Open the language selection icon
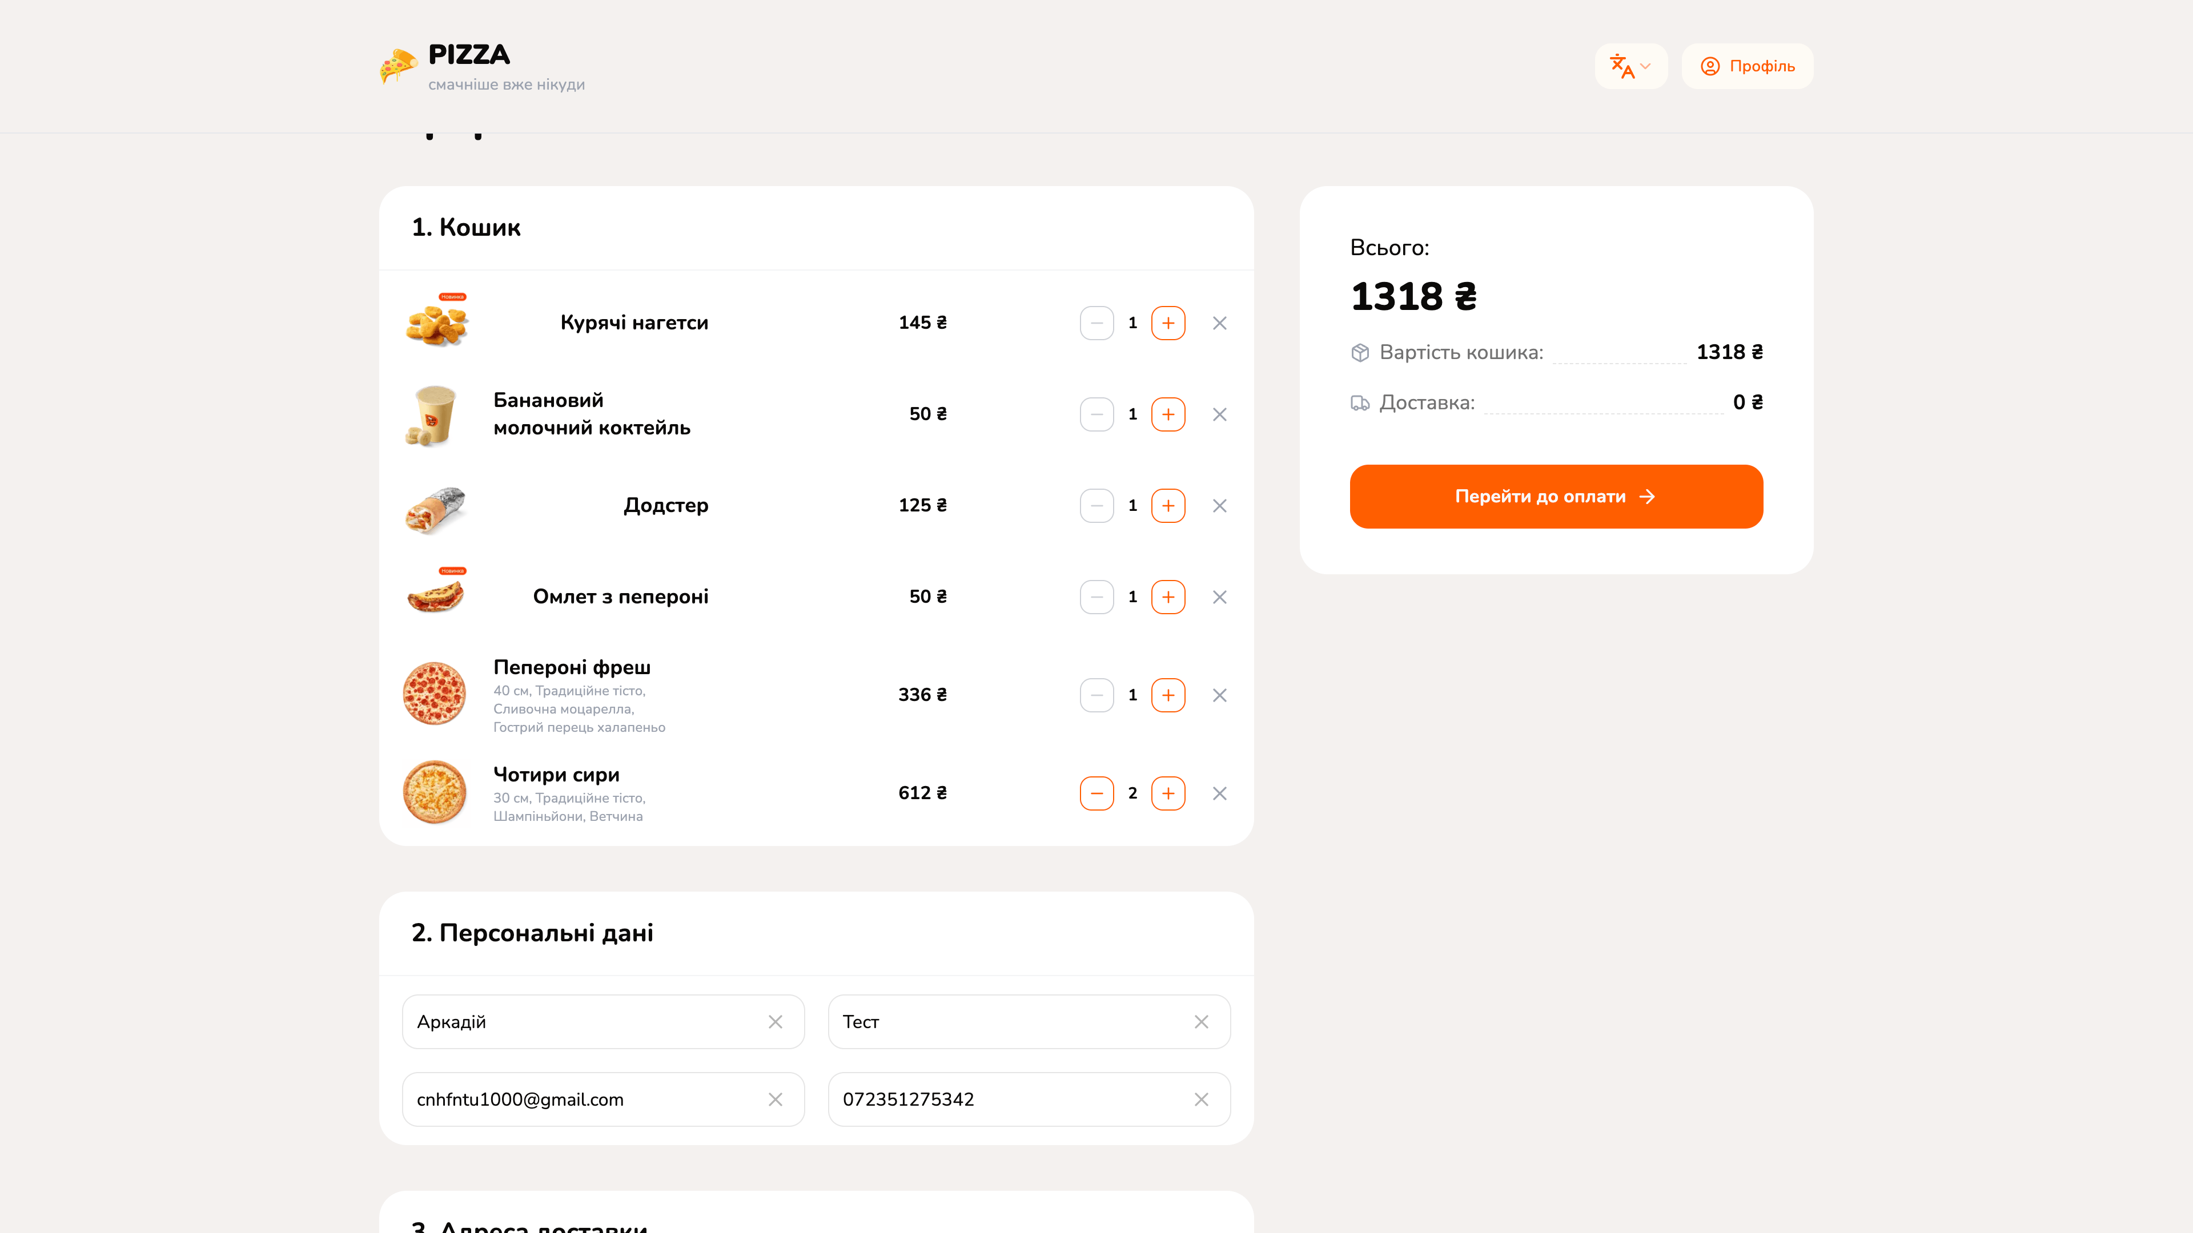Image resolution: width=2193 pixels, height=1233 pixels. [x=1622, y=66]
